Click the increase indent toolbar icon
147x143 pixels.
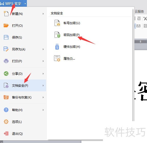139,18
